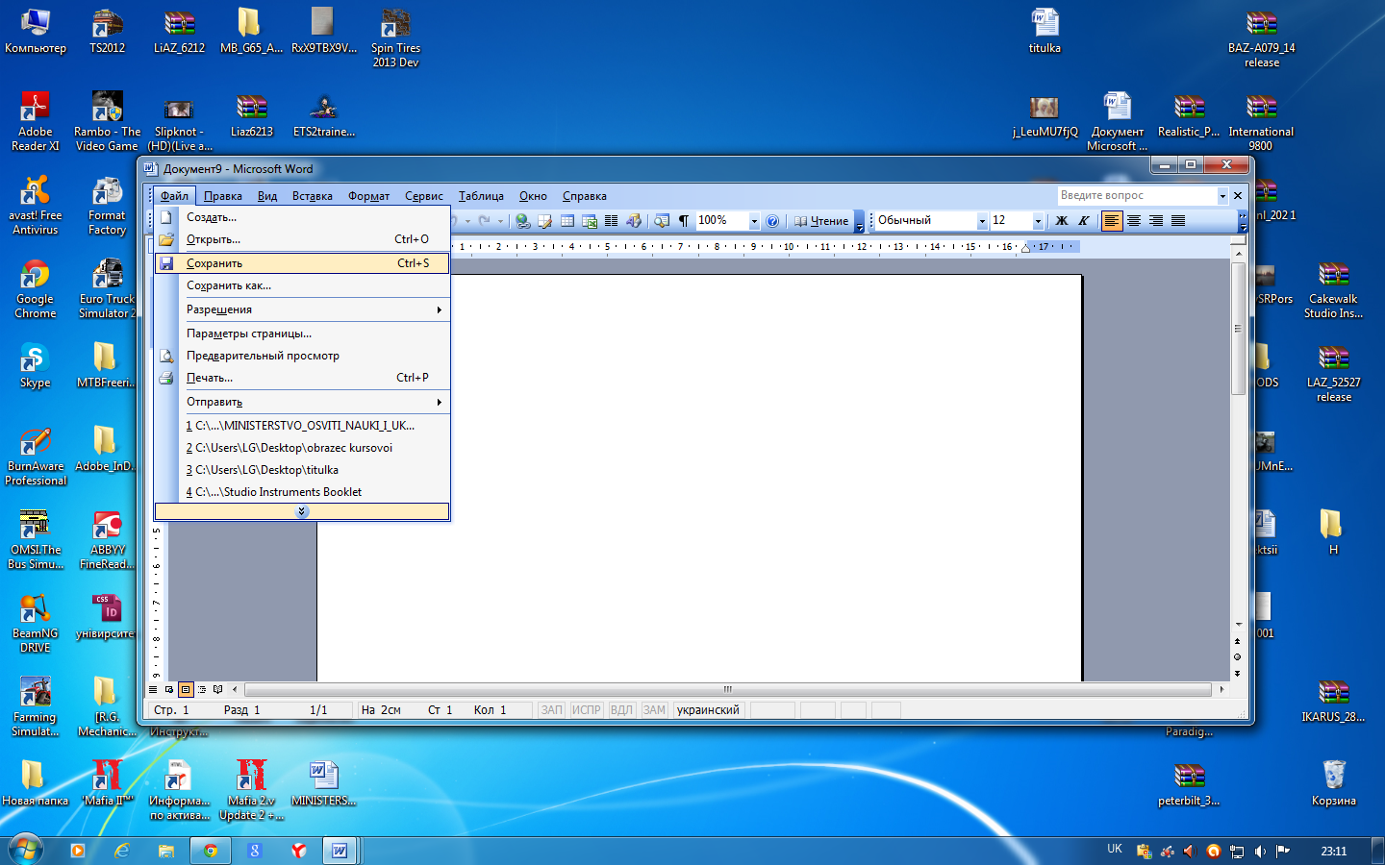Toggle align left formatting
The image size is (1385, 865).
pos(1112,221)
